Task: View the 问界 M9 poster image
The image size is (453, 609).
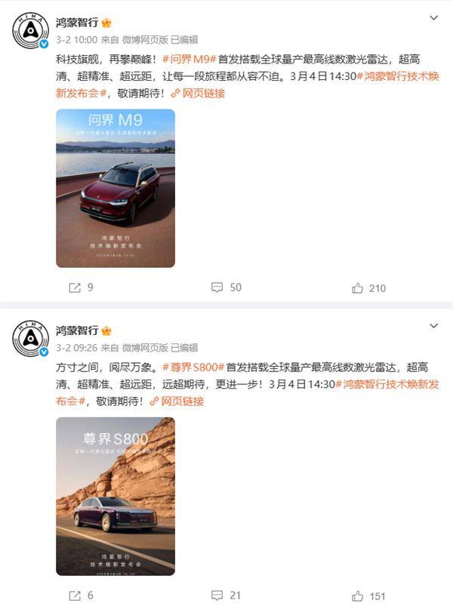Action: (x=116, y=189)
